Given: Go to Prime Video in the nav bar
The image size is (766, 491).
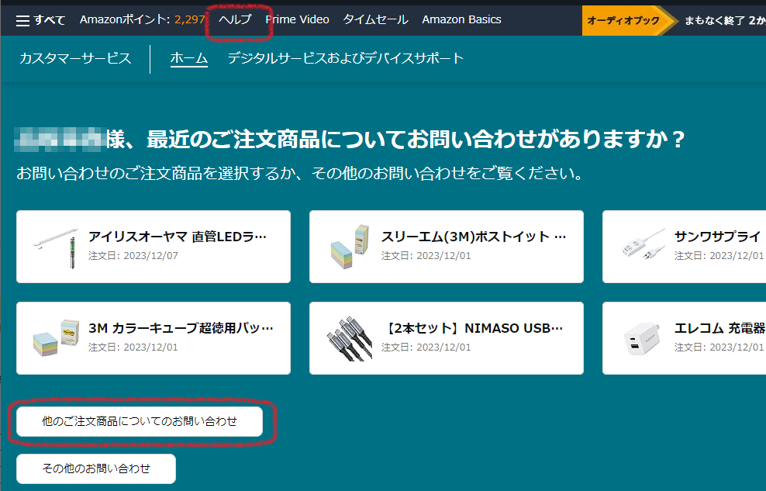Looking at the screenshot, I should pyautogui.click(x=297, y=19).
